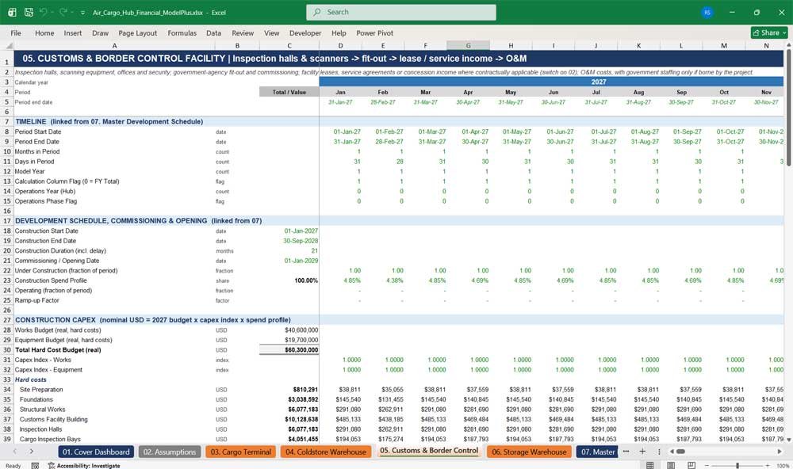The height and width of the screenshot is (469, 793).
Task: Click the horizontal scrollbar left arrow
Action: pos(672,452)
